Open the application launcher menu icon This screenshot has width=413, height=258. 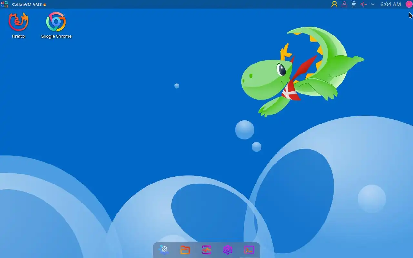(x=5, y=4)
